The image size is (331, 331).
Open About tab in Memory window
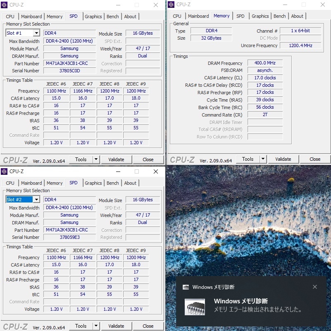[297, 16]
